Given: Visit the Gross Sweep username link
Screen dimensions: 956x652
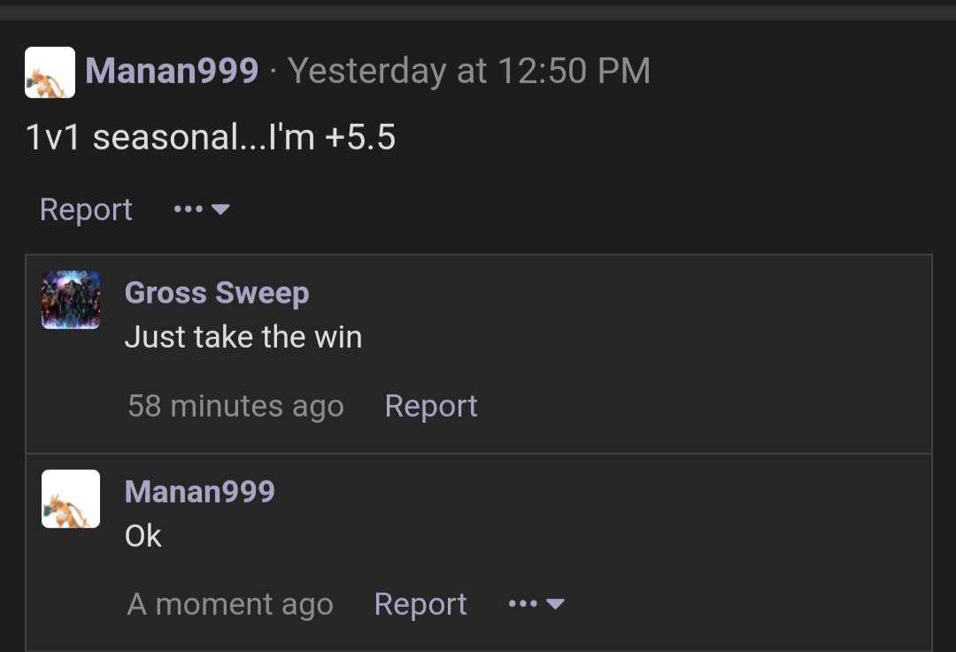Looking at the screenshot, I should 217,293.
